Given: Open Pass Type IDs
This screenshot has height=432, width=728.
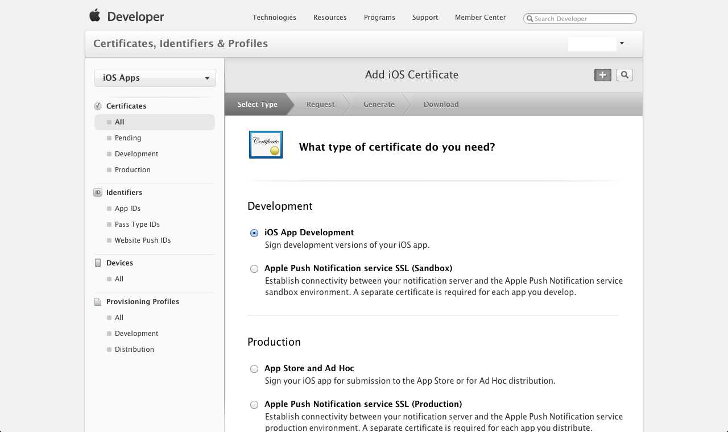Looking at the screenshot, I should (137, 225).
